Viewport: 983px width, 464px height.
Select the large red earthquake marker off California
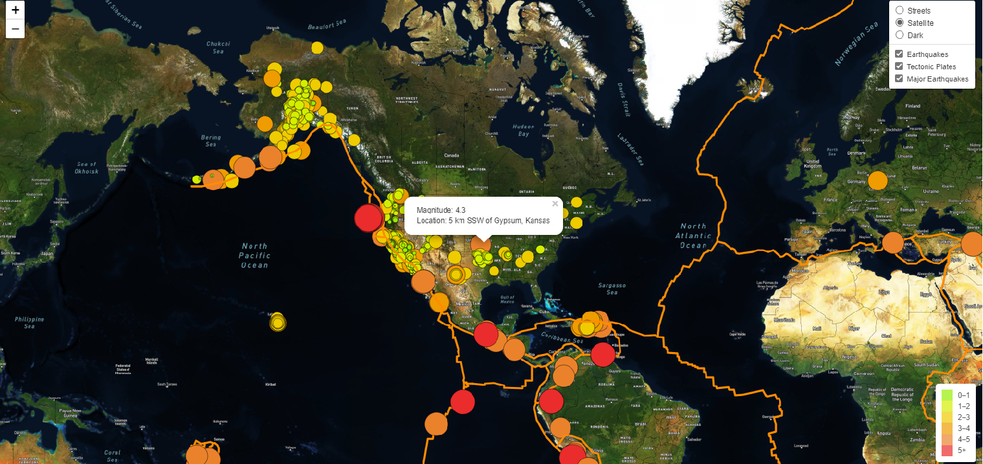tap(368, 219)
